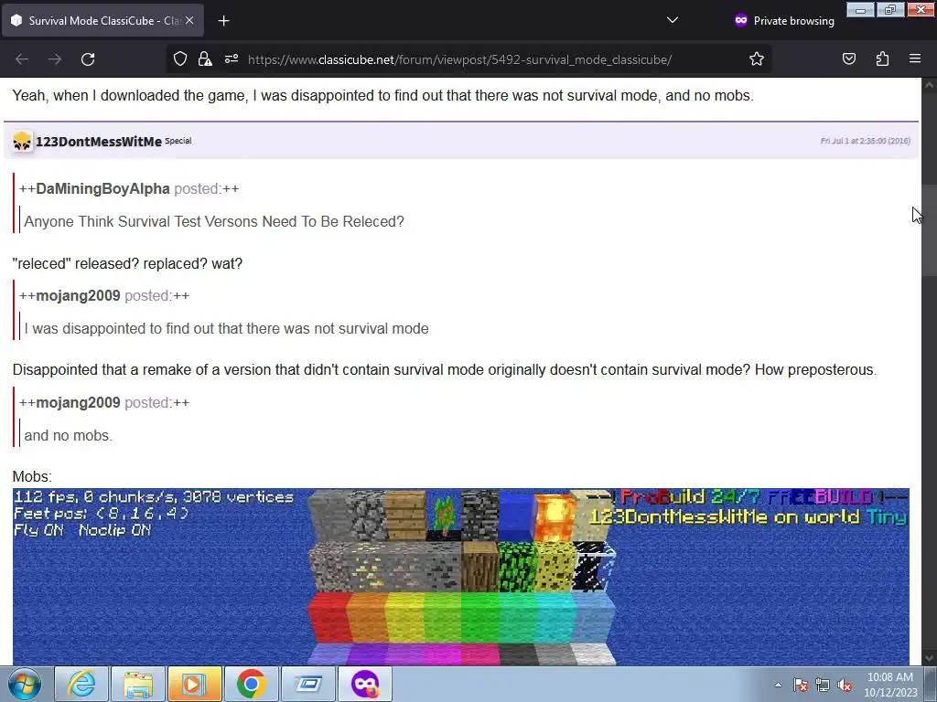Click scrollbar down arrow
This screenshot has height=702, width=937.
pos(929,658)
